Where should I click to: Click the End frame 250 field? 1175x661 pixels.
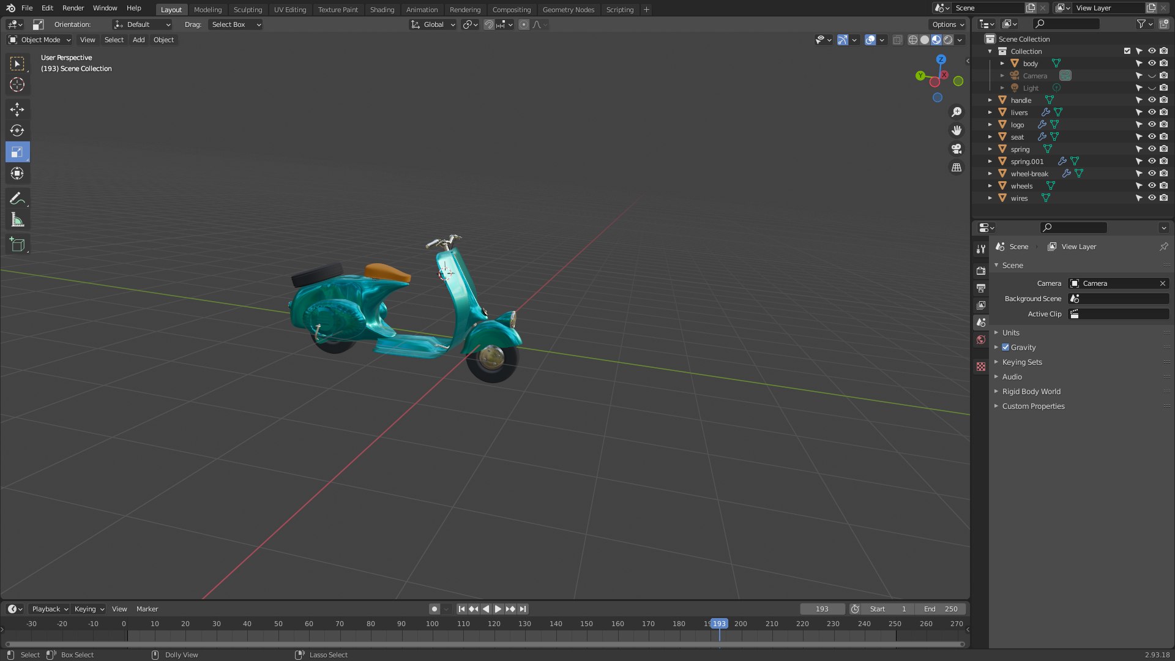pos(941,609)
